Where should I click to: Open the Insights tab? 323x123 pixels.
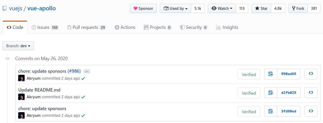[227, 27]
